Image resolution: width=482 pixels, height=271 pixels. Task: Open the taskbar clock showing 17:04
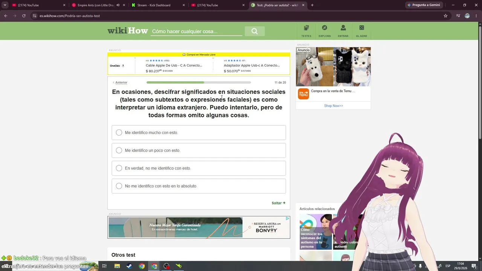tap(460, 266)
